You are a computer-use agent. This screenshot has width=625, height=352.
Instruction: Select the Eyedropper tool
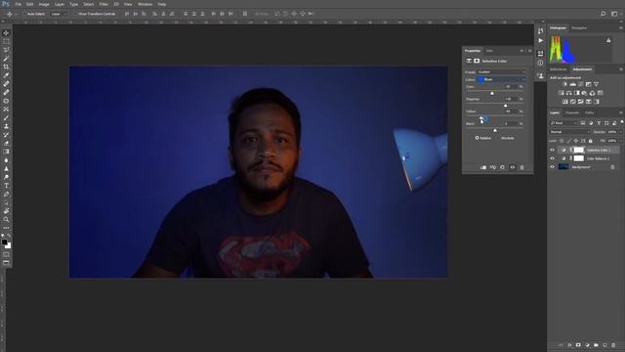tap(6, 75)
